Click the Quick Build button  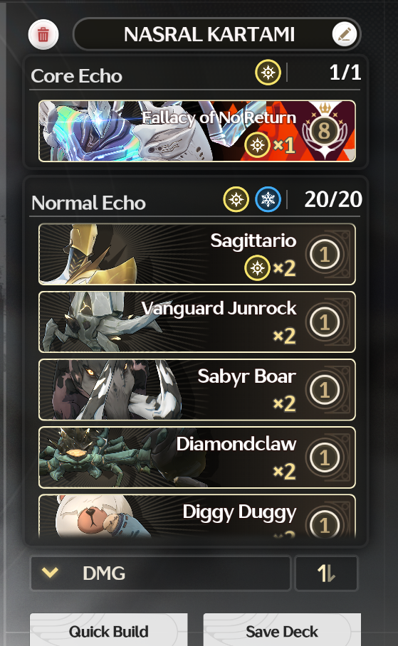click(x=108, y=630)
